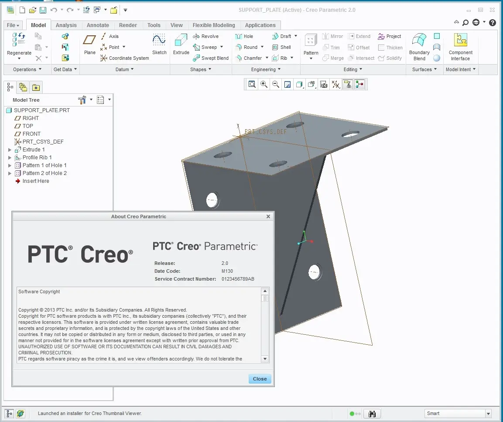Open Component Interface
Viewport: 503px width, 422px height.
click(x=460, y=47)
